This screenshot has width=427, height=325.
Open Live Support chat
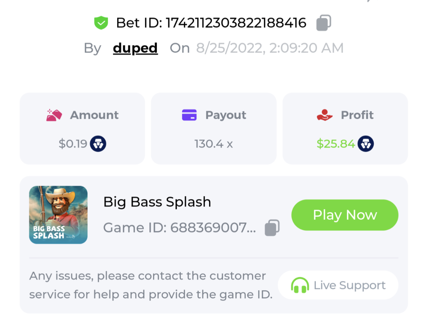[338, 285]
